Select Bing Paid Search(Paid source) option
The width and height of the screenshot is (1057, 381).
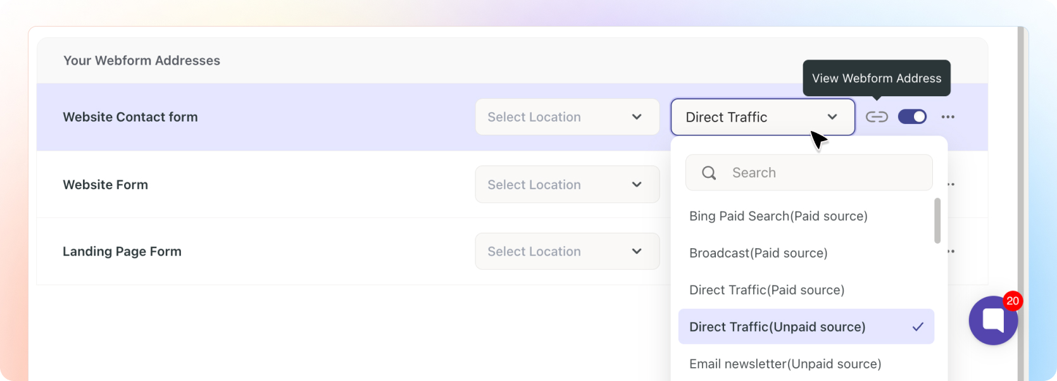click(x=778, y=216)
